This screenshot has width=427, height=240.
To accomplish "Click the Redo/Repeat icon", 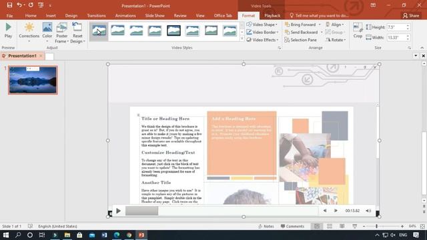I will (x=31, y=5).
